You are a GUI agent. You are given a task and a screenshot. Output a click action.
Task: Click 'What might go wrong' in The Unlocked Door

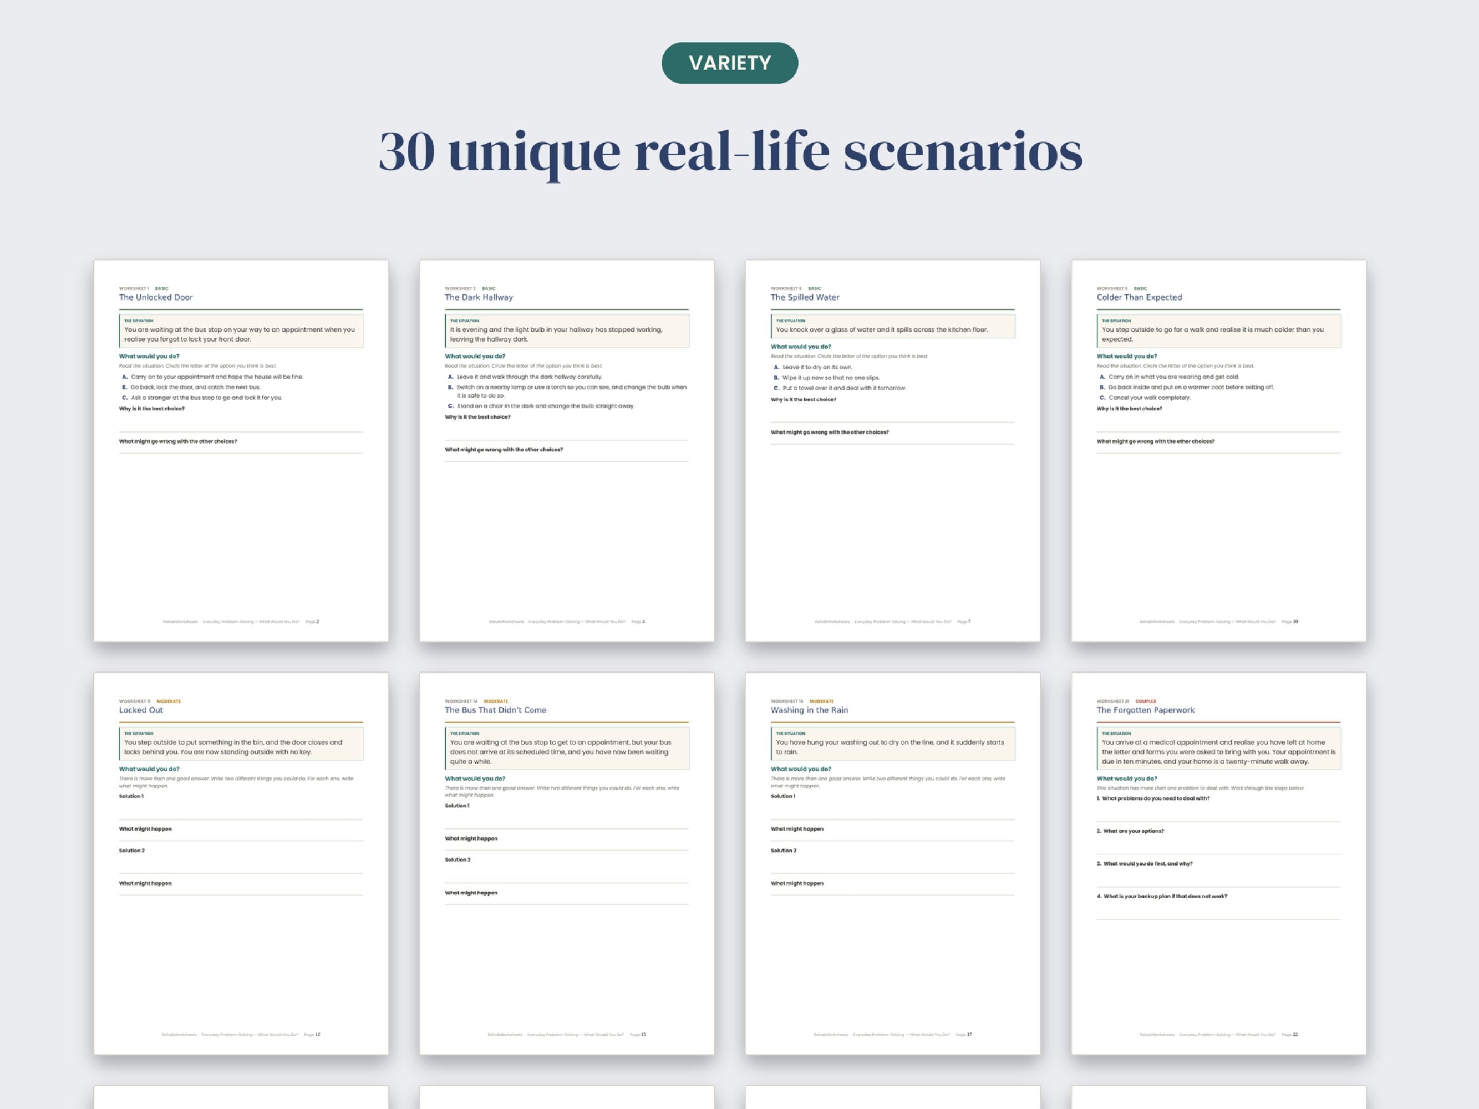178,441
